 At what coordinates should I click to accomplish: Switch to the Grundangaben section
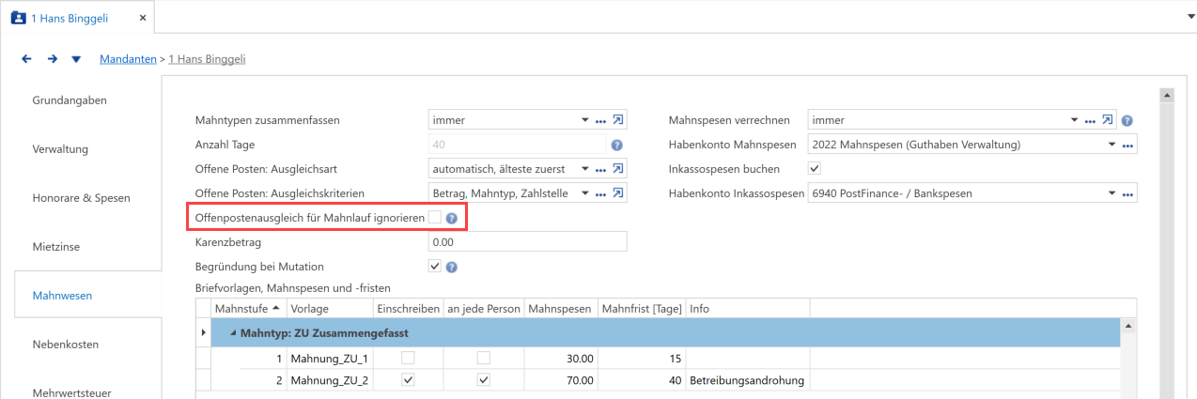[x=70, y=100]
